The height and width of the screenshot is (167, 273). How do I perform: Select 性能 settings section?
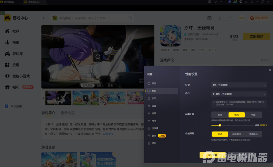162,91
